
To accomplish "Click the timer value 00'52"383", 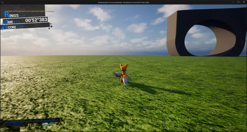I will pos(36,20).
